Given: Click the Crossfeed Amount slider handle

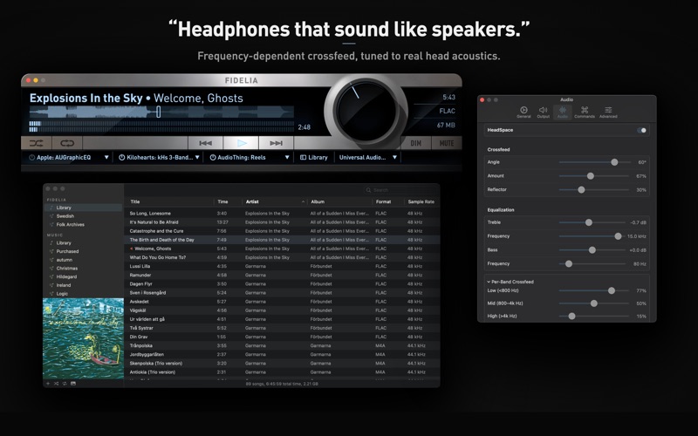Looking at the screenshot, I should 591,176.
